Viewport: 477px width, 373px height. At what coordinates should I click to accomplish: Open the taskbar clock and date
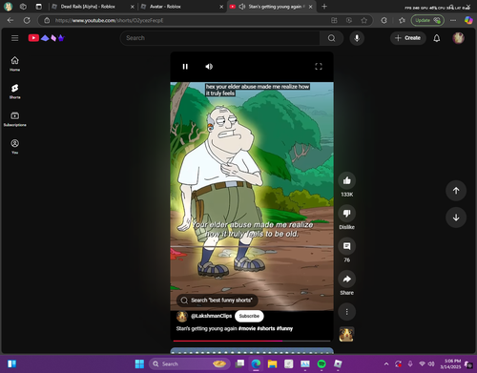coord(450,363)
